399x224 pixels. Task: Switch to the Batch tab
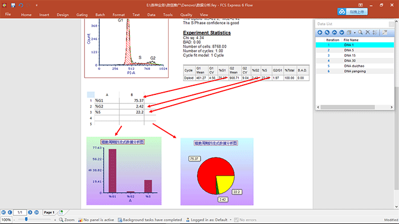[x=100, y=15]
